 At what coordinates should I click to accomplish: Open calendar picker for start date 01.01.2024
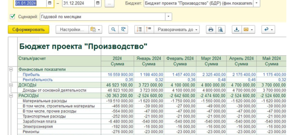click(x=50, y=3)
